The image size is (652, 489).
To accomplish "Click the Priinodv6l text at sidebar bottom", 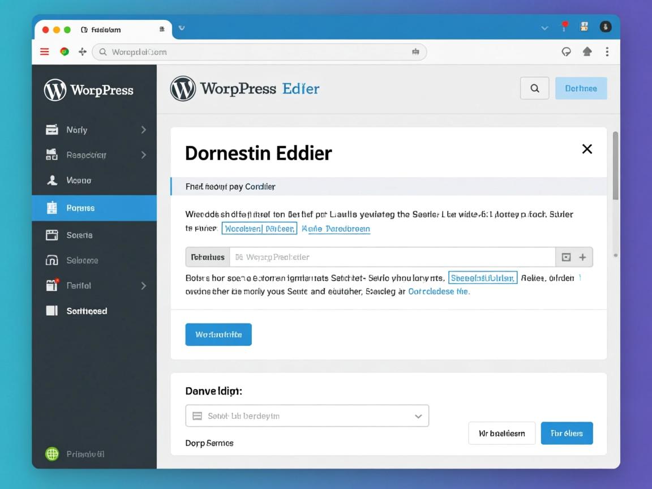I will point(85,454).
